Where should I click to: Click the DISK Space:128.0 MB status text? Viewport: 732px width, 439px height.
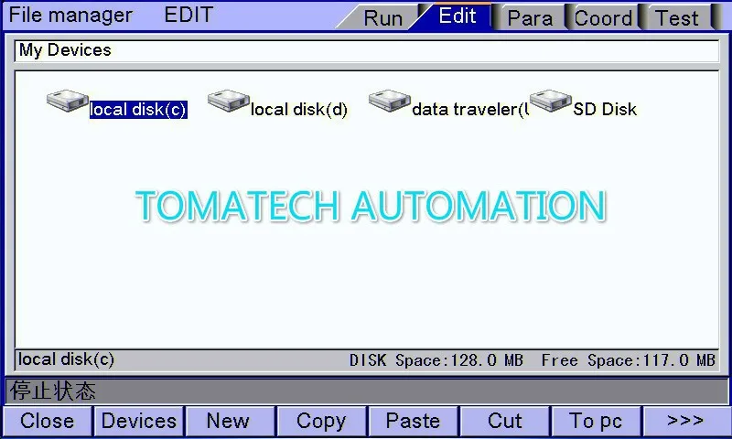pyautogui.click(x=436, y=360)
